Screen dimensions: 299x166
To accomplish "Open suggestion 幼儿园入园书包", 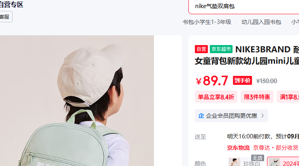I will pyautogui.click(x=261, y=22).
